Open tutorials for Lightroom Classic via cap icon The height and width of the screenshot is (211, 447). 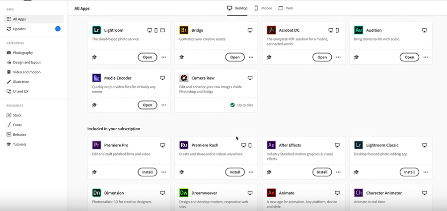tap(356, 172)
